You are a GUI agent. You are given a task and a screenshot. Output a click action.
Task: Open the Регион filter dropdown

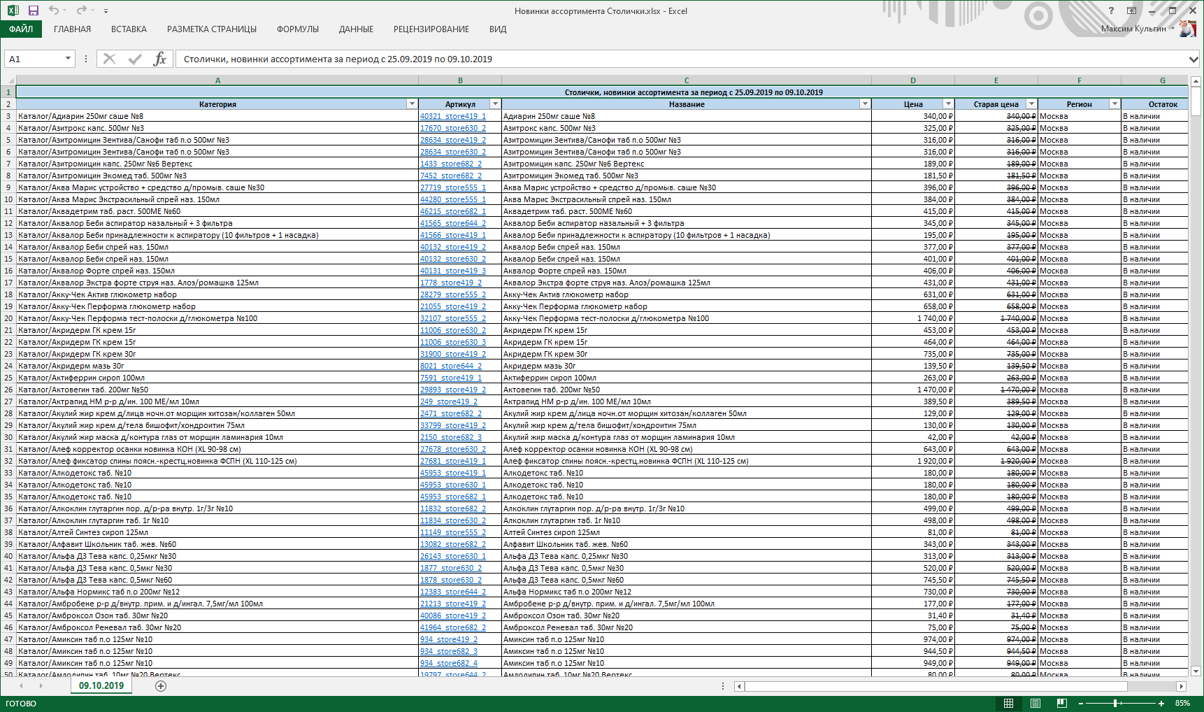(1115, 104)
